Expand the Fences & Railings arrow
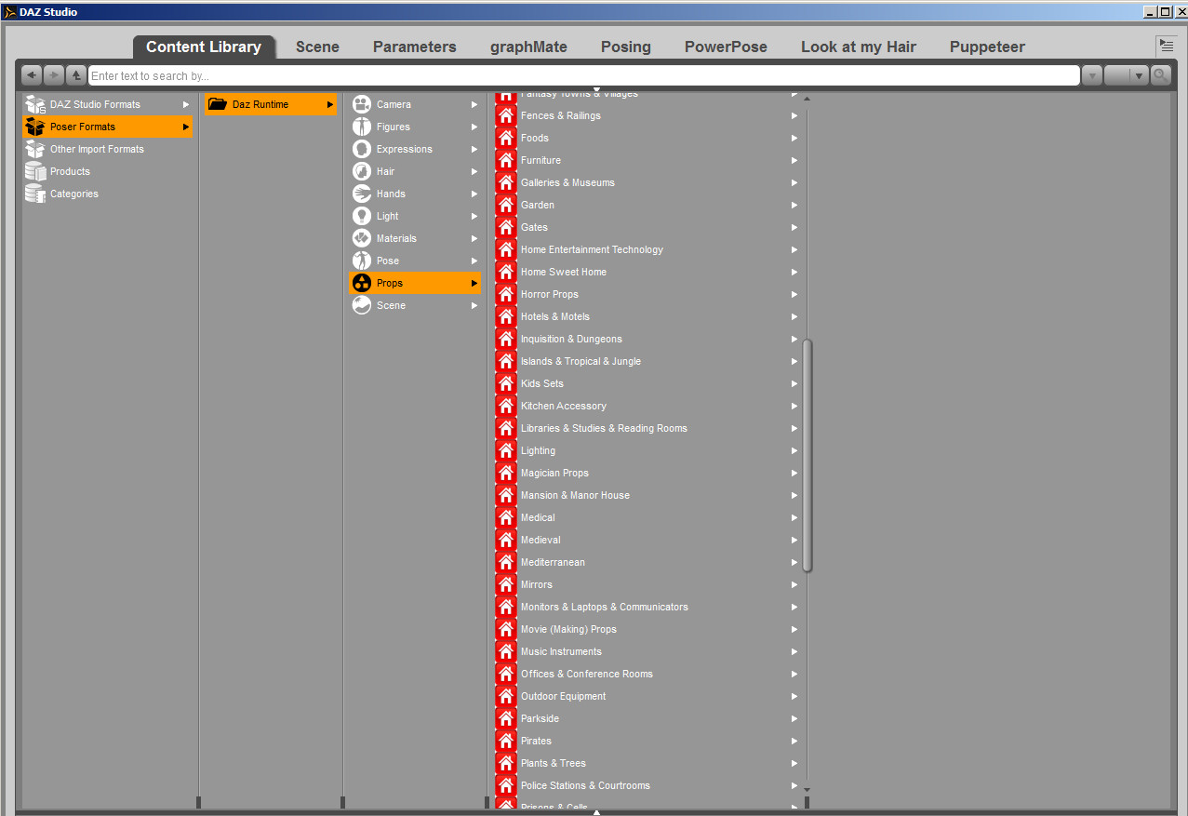 [794, 115]
